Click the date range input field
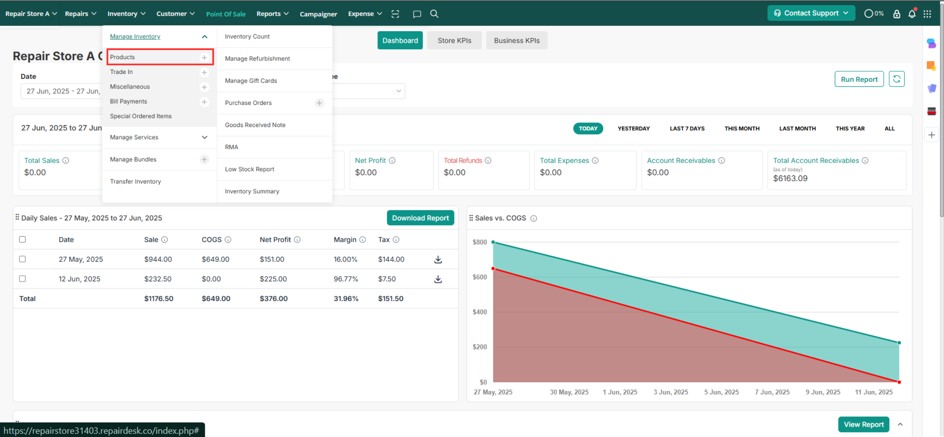Screen dimensions: 944x437 pyautogui.click(x=62, y=91)
